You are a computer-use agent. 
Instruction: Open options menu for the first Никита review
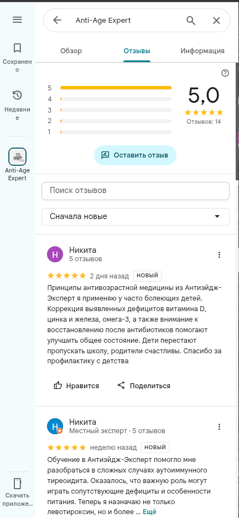click(219, 255)
